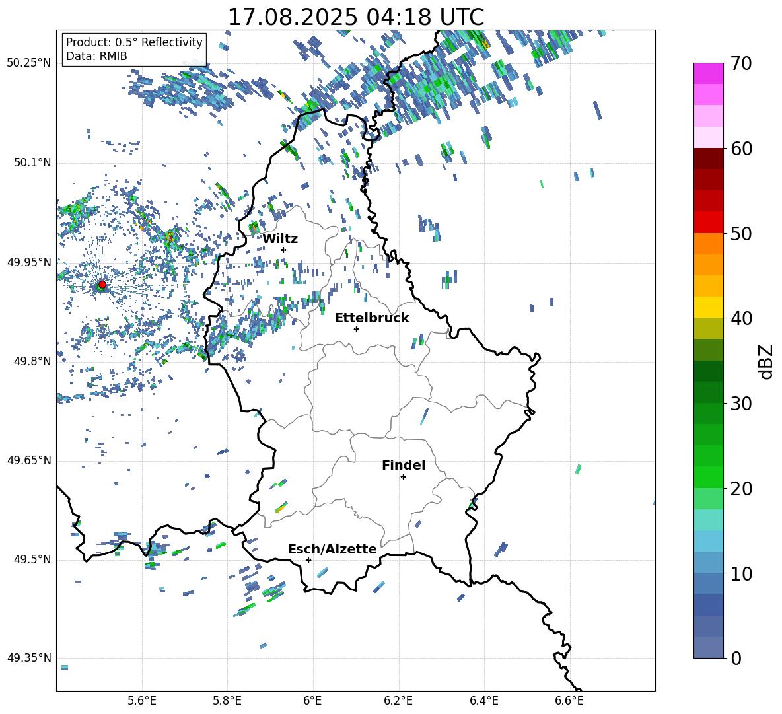Click the bright red colorbar segment above 50

[708, 223]
